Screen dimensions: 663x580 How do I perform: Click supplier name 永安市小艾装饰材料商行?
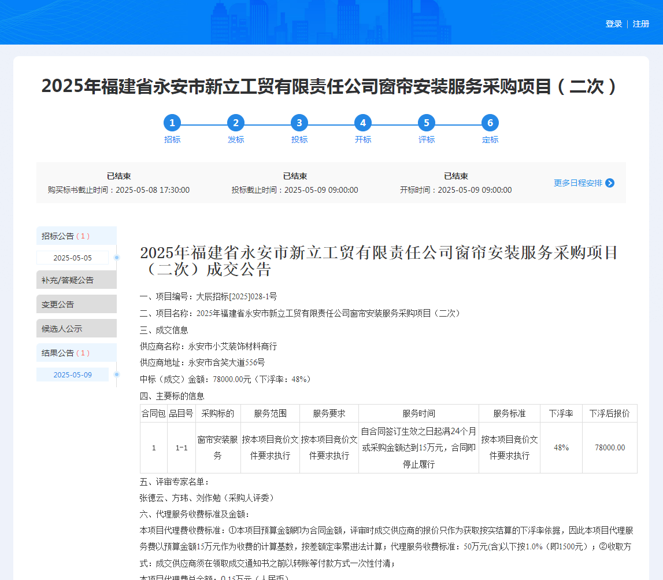[x=232, y=346]
